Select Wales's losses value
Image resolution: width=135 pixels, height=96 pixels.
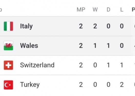point(122,46)
